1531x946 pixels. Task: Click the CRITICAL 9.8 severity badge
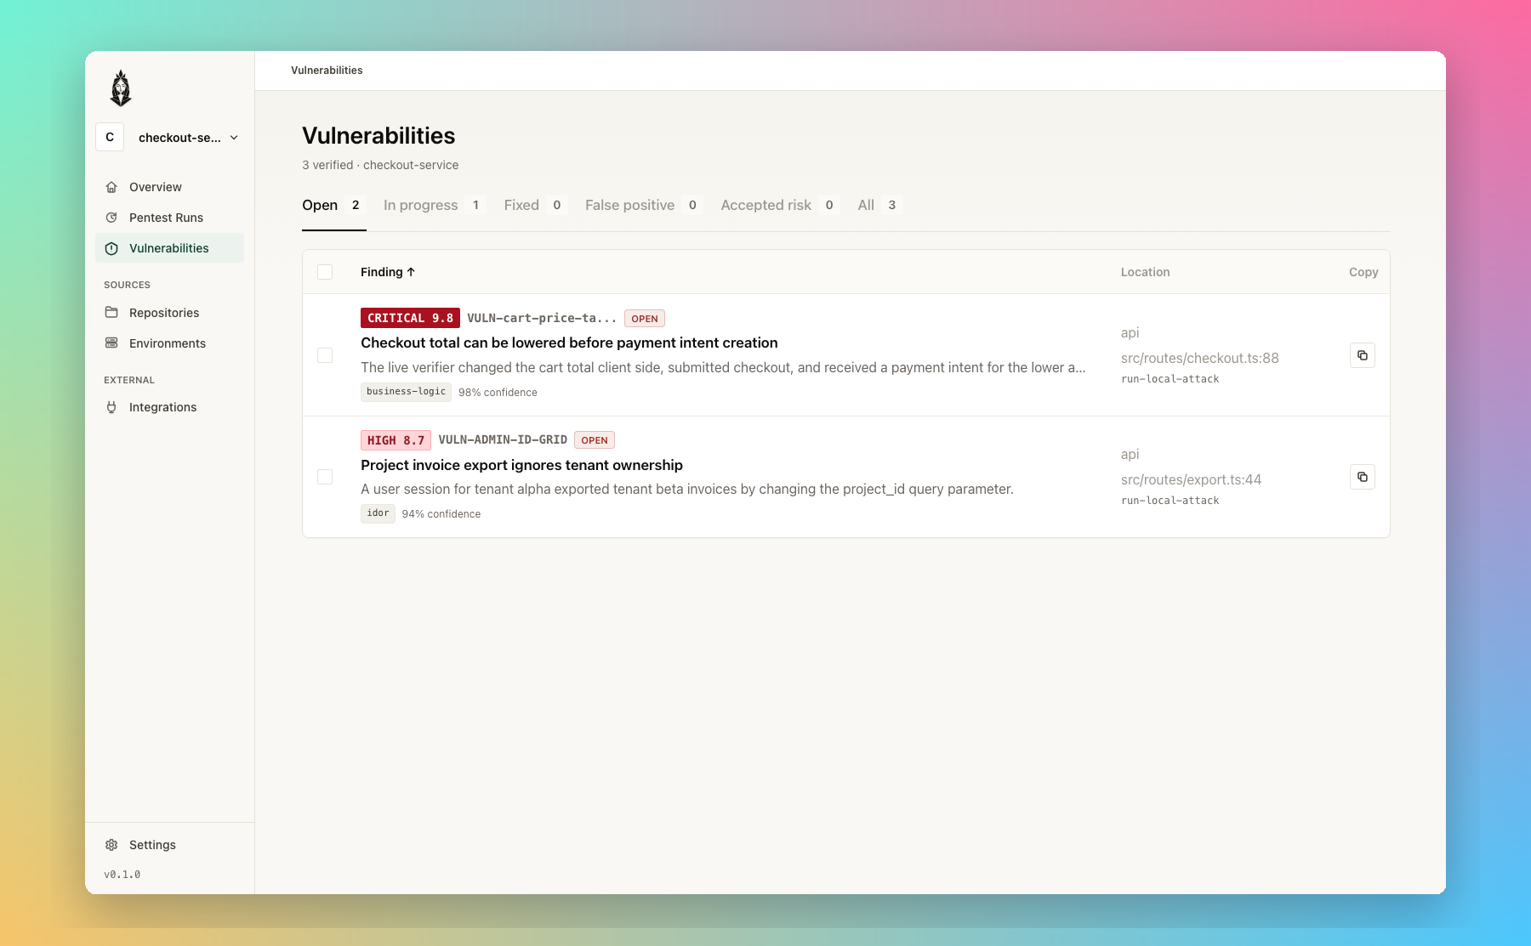[410, 318]
